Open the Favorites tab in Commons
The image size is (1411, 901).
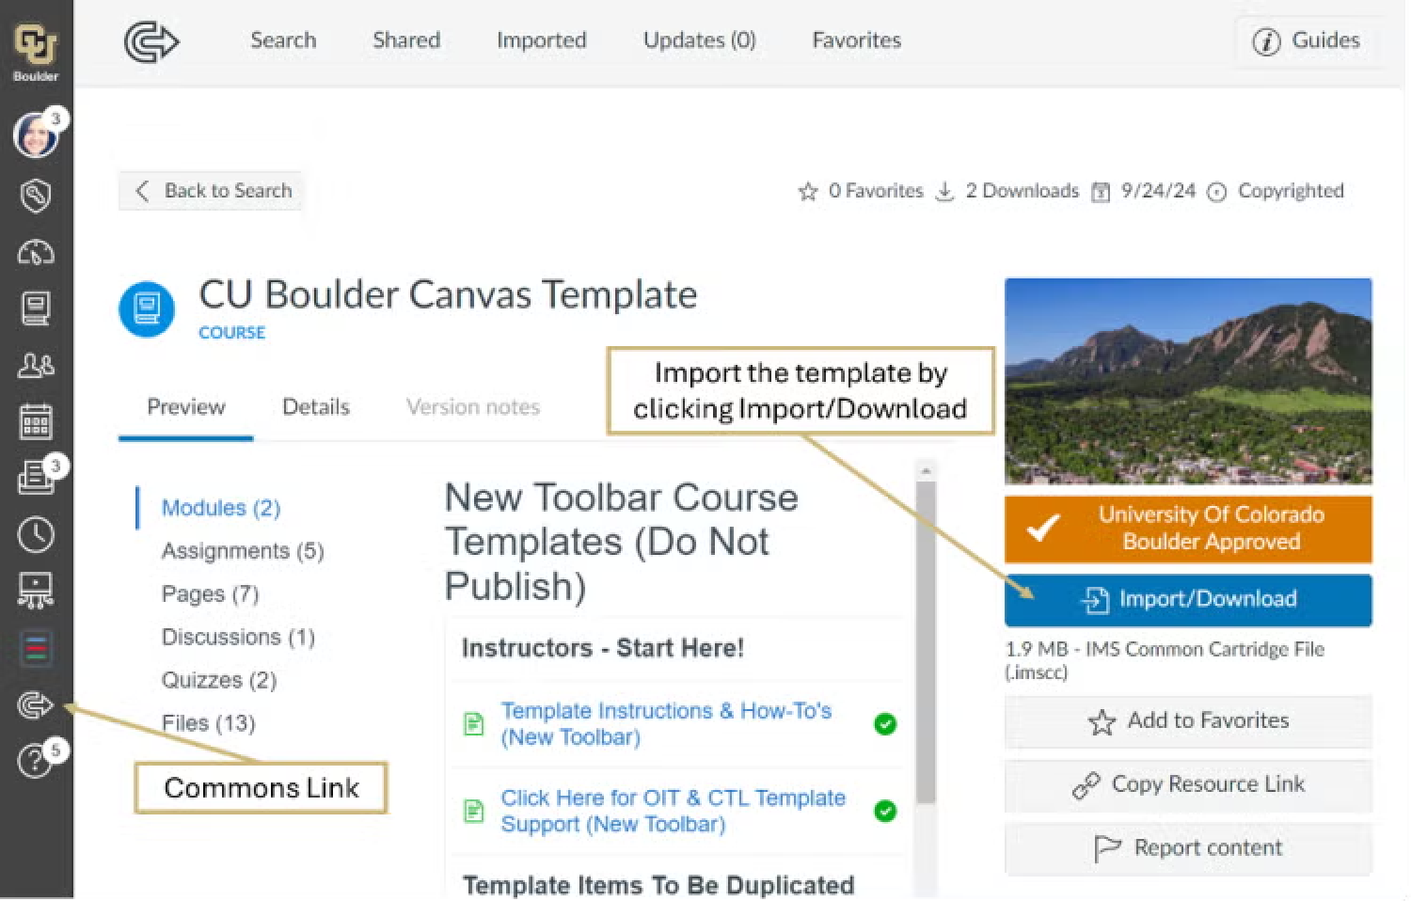[x=857, y=40]
